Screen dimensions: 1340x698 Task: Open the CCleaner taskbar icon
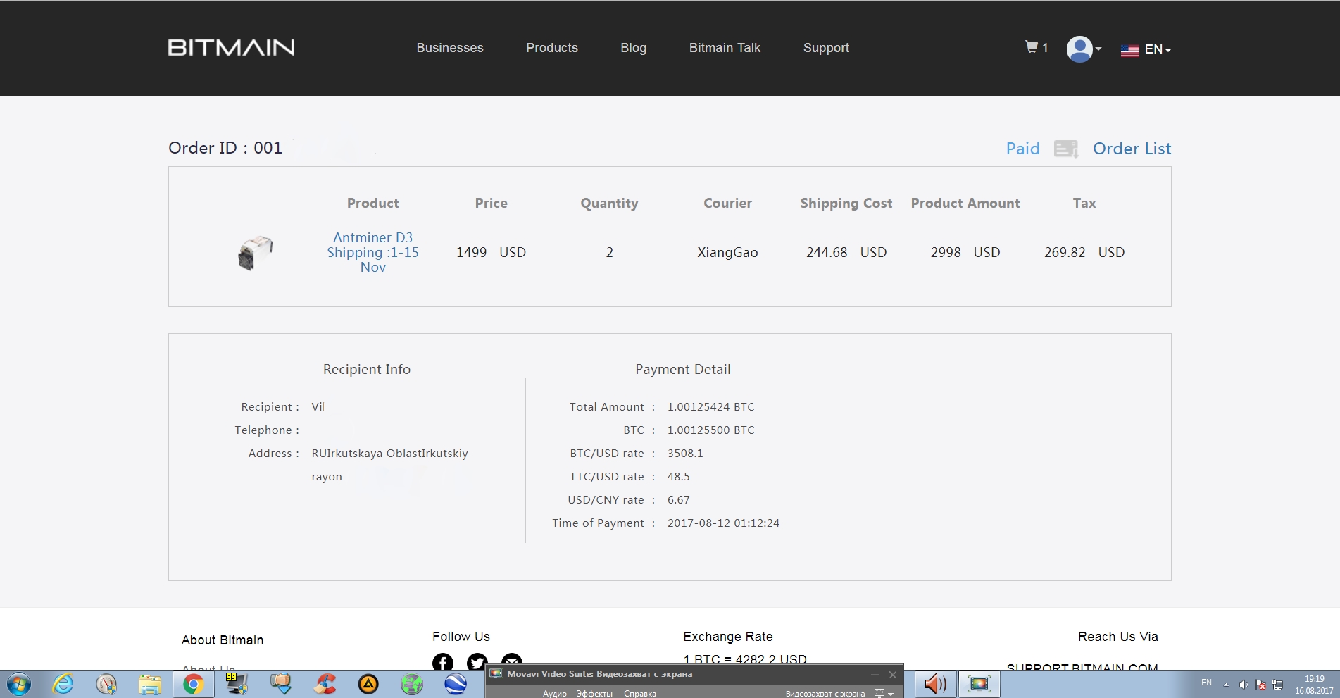pyautogui.click(x=325, y=684)
